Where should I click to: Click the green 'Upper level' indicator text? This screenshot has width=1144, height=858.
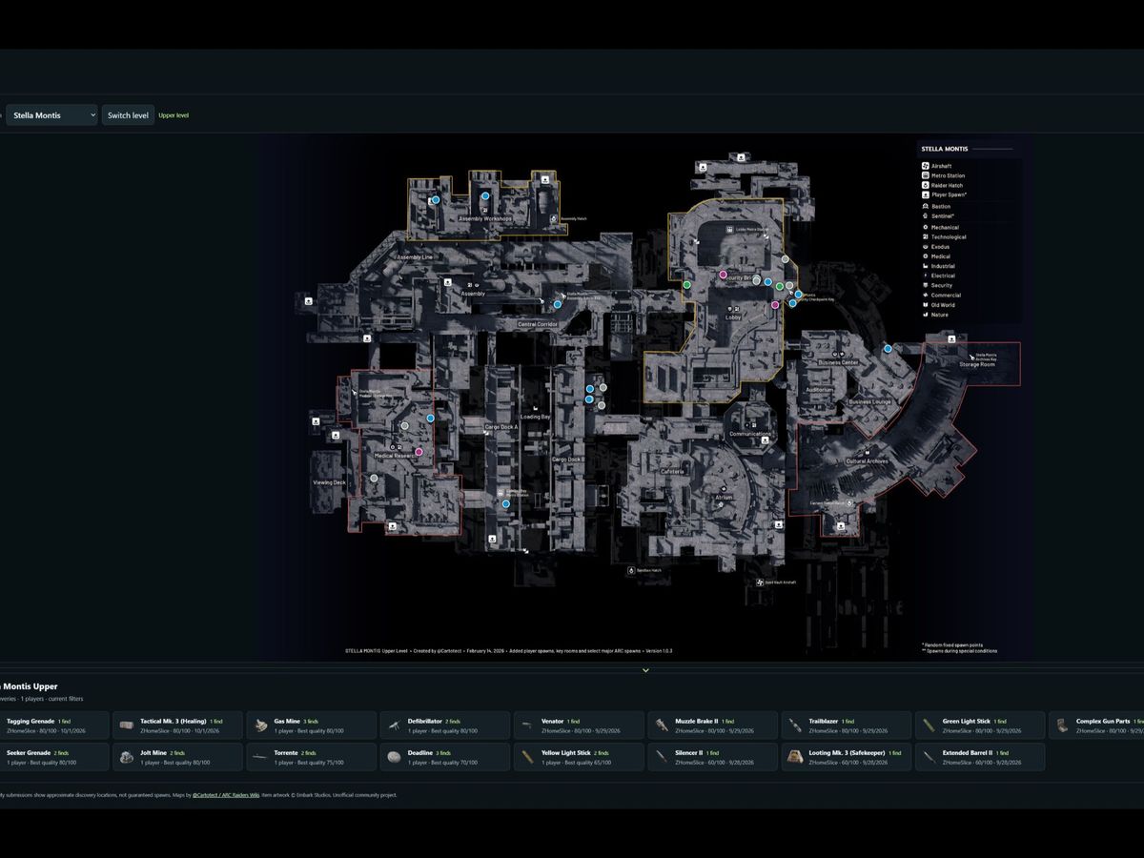(174, 115)
